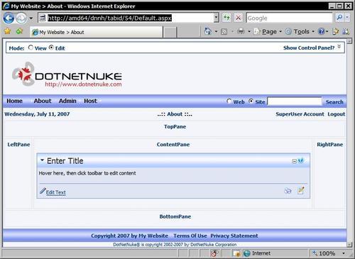Viewport: 355px width, 259px height.
Task: Click the DotNetNuke logo
Action: click(x=67, y=74)
